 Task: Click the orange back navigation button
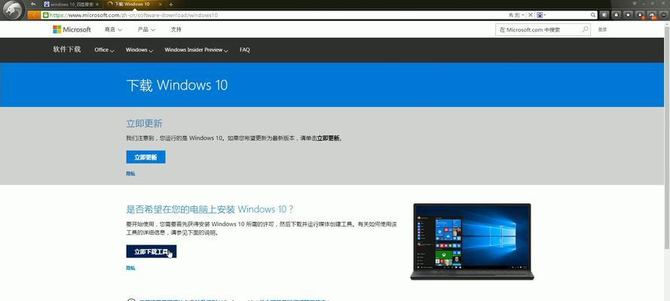pos(34,15)
